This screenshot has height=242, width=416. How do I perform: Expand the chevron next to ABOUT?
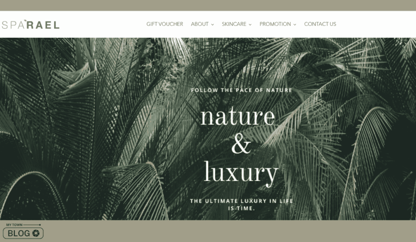coord(212,24)
